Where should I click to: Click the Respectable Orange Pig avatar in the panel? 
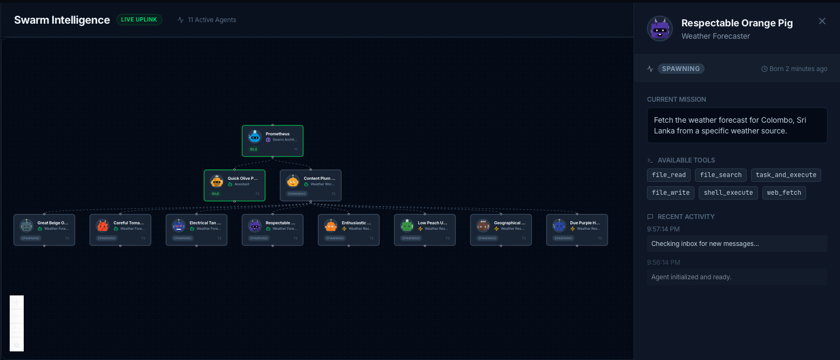point(659,29)
